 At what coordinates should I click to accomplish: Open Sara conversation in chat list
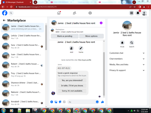tap(23, 46)
